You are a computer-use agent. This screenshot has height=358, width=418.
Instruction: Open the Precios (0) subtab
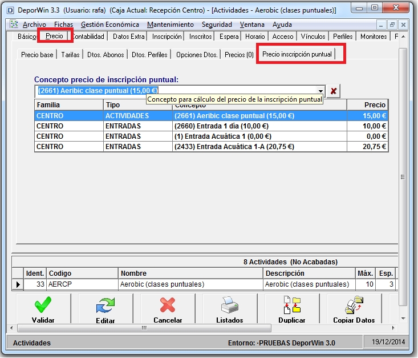click(239, 55)
